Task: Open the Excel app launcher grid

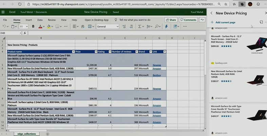Action: (3, 12)
